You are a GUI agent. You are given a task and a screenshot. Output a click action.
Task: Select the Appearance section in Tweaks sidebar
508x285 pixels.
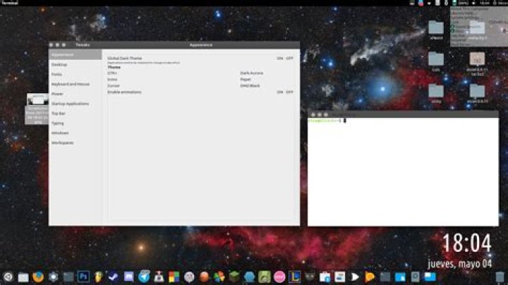click(75, 55)
